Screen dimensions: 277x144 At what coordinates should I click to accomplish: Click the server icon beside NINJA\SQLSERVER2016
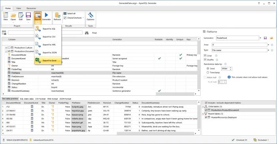point(4,140)
